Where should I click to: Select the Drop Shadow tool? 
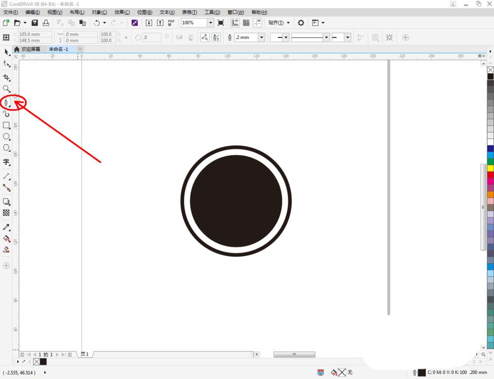tap(6, 201)
